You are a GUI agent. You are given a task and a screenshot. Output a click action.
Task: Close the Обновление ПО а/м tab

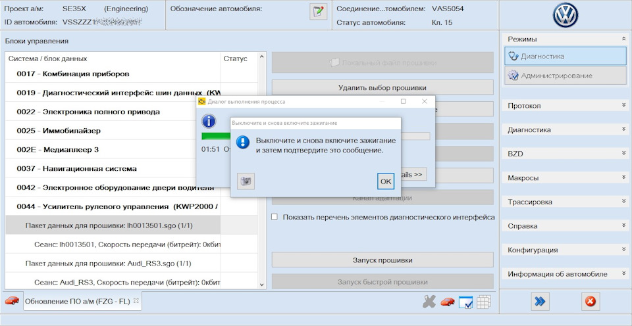click(x=136, y=300)
